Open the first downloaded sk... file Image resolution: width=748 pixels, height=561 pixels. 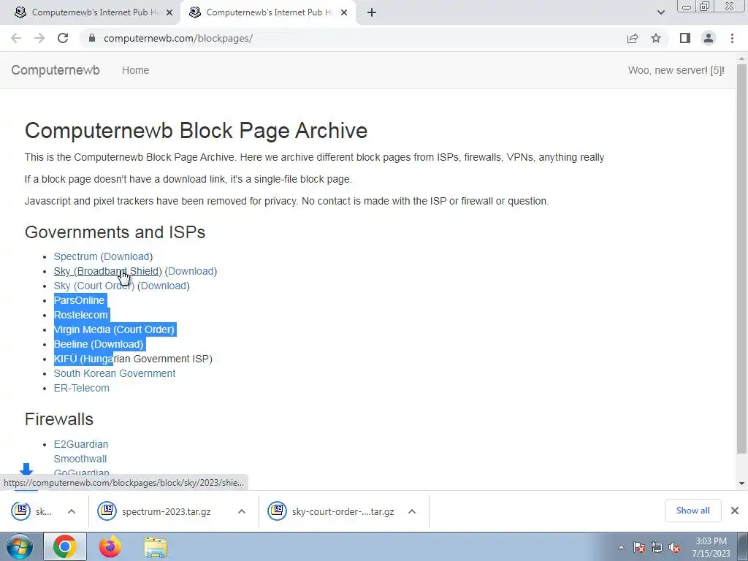coord(32,511)
